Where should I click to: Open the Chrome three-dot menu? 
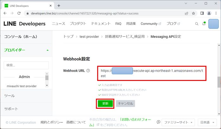tap(216, 13)
